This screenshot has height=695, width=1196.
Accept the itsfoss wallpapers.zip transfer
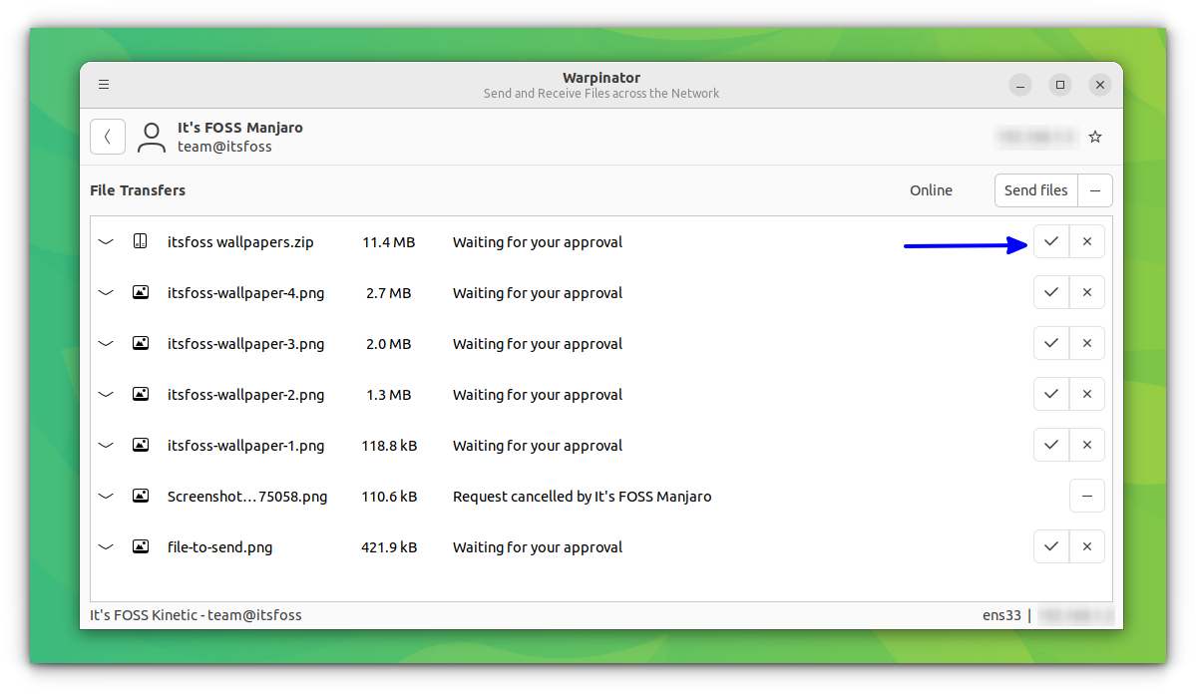(1050, 240)
